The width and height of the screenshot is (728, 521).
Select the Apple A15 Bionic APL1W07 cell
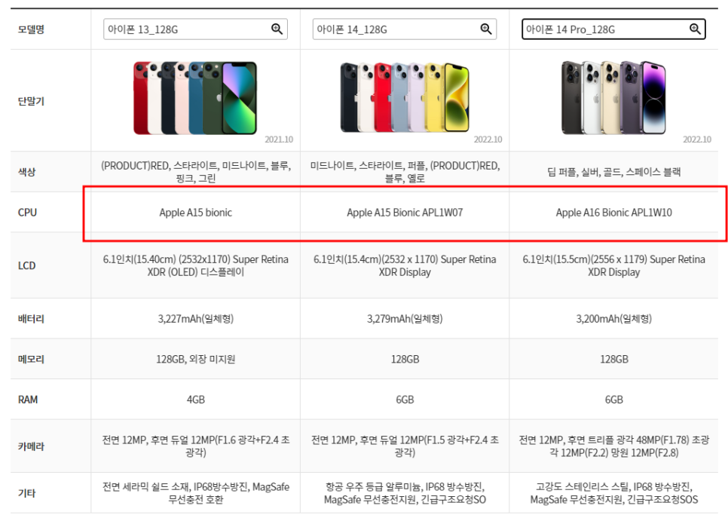coord(405,213)
